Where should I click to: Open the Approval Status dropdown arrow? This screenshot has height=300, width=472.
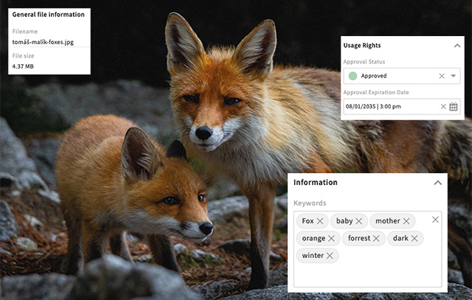click(x=454, y=76)
